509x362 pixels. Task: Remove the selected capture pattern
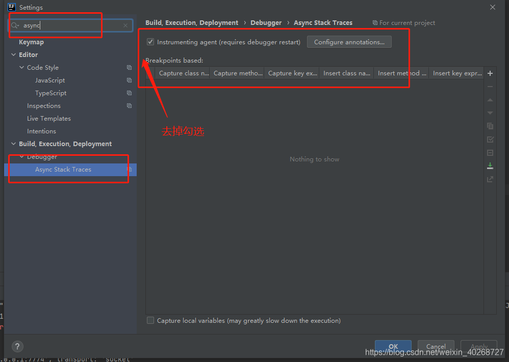coord(490,86)
